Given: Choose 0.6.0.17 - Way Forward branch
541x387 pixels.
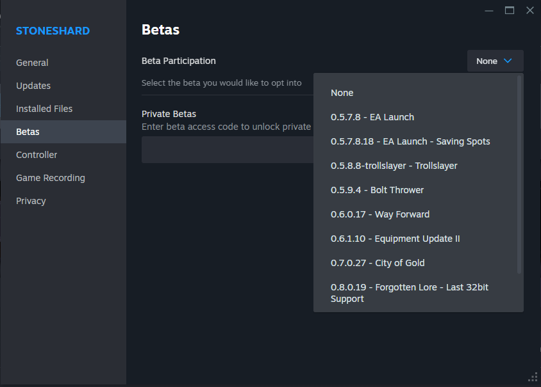Looking at the screenshot, I should [415, 214].
